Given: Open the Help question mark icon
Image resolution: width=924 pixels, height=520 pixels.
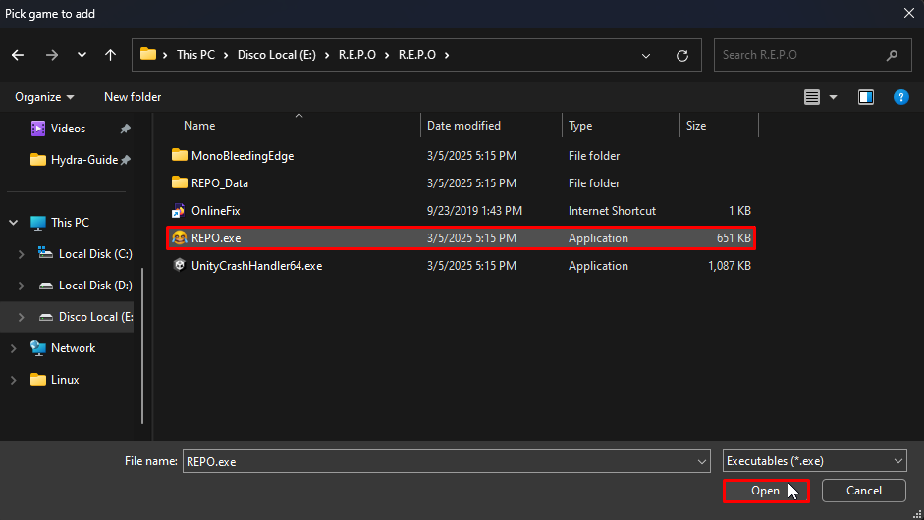Looking at the screenshot, I should [x=900, y=97].
